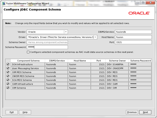The width and height of the screenshot is (157, 118).
Task: Click the Schema Password field
Action: (47, 47)
